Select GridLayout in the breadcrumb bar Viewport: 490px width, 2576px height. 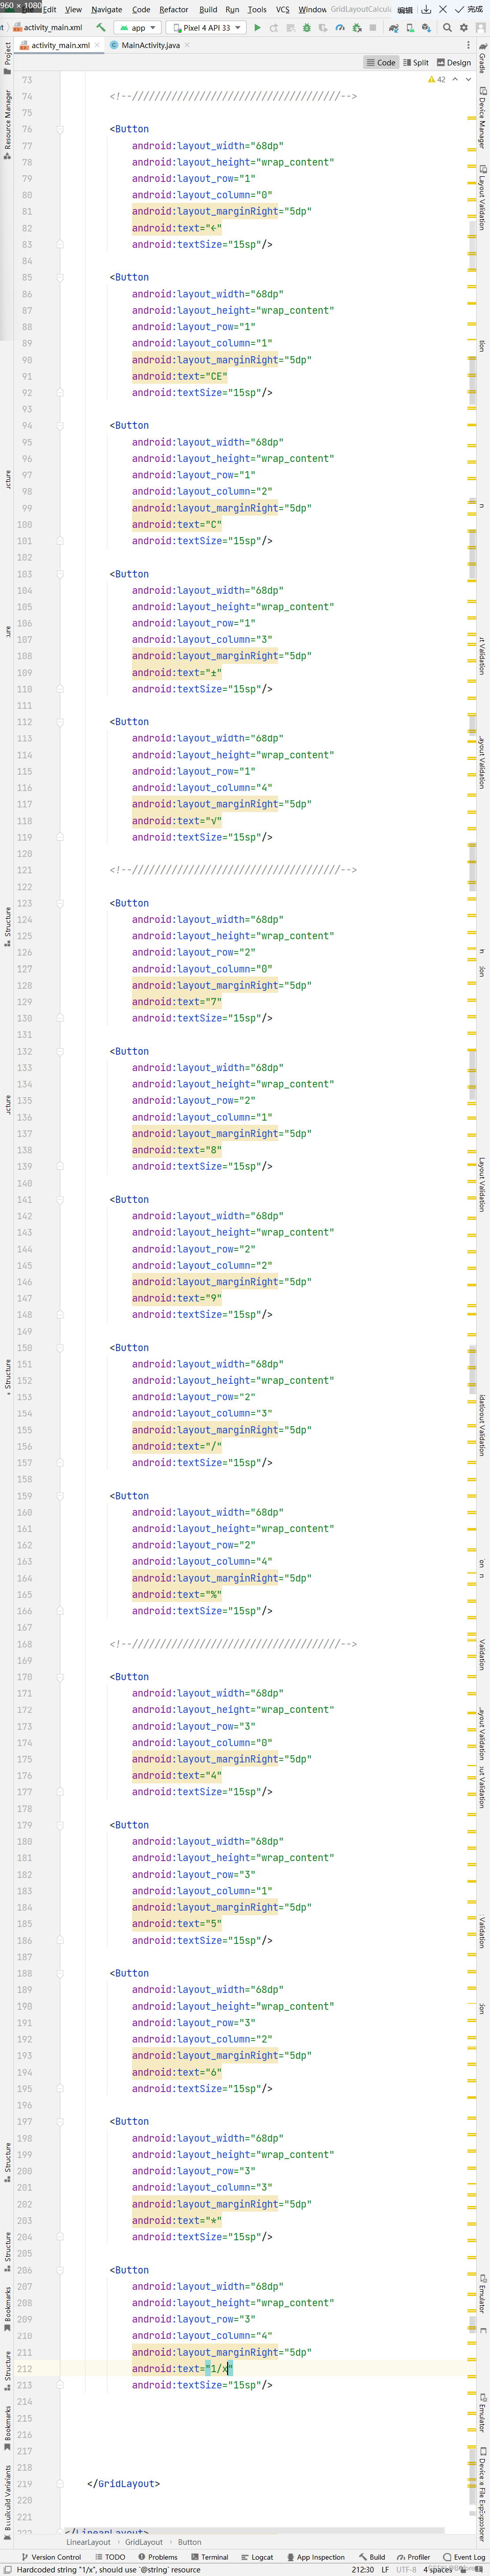tap(144, 2542)
